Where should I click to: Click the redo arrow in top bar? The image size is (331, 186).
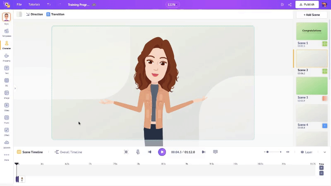click(x=59, y=5)
